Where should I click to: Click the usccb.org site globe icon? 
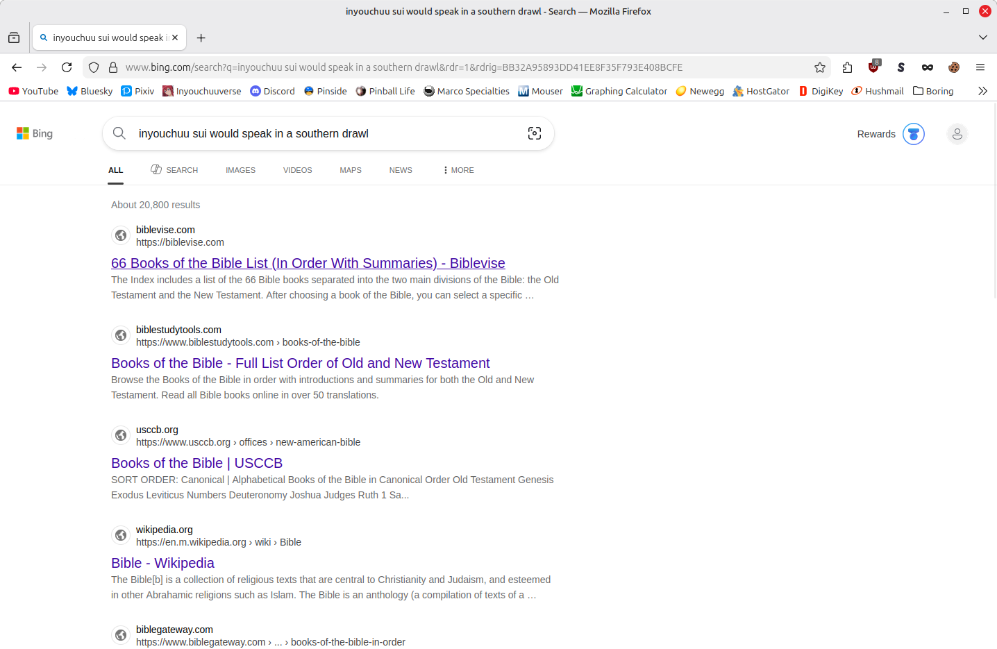click(121, 435)
